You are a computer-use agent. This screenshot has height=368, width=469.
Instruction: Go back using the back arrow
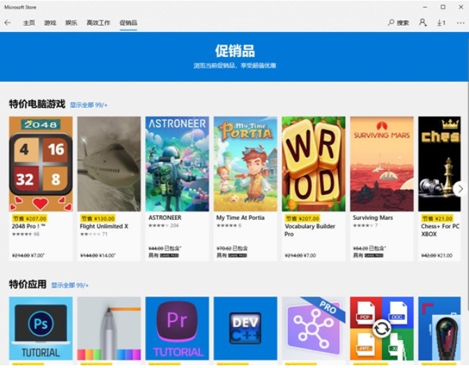[x=8, y=23]
